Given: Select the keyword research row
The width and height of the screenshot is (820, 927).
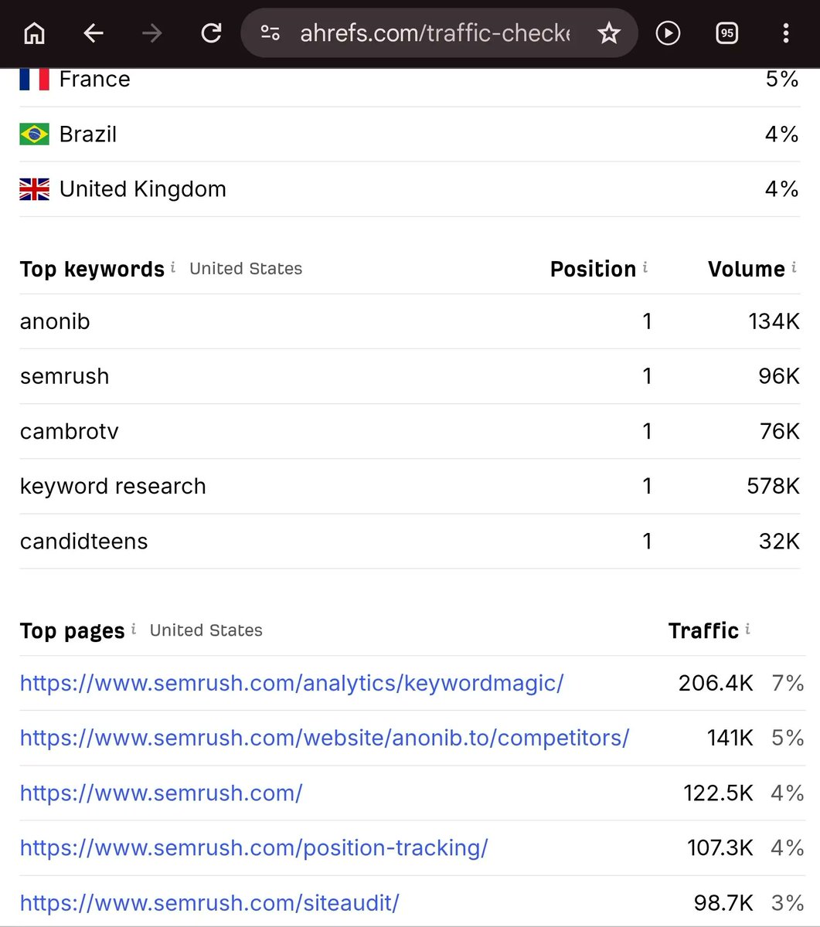Looking at the screenshot, I should 410,486.
